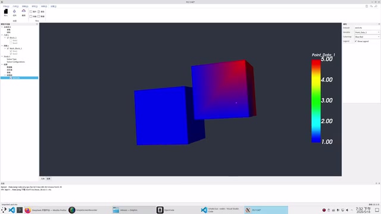This screenshot has width=381, height=214.
Task: Collapse the 网格 1 node in the tree
Action: pyautogui.click(x=2, y=46)
